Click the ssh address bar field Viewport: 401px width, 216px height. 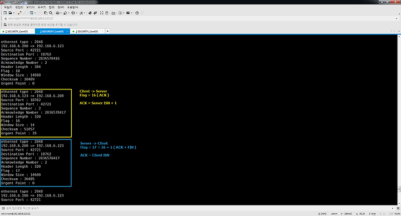[200, 19]
